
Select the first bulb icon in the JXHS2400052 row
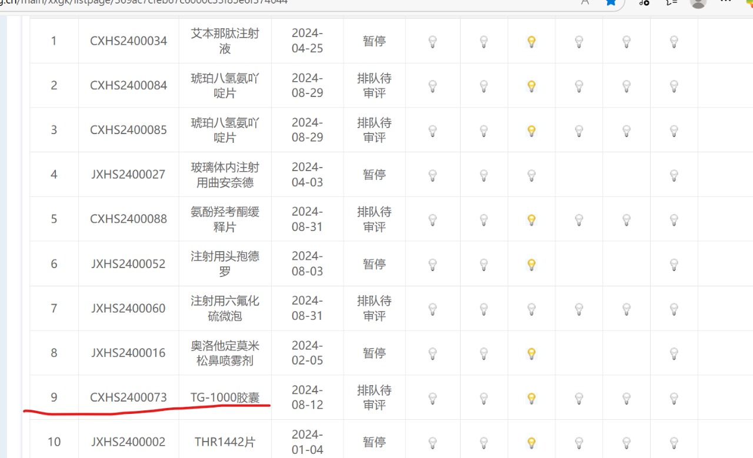click(432, 264)
